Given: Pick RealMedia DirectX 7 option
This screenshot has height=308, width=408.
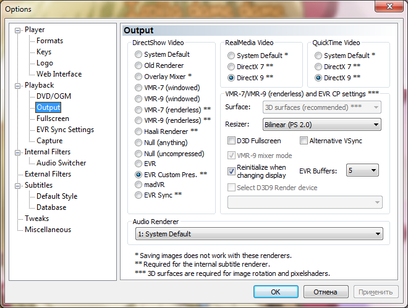Looking at the screenshot, I should (x=232, y=67).
